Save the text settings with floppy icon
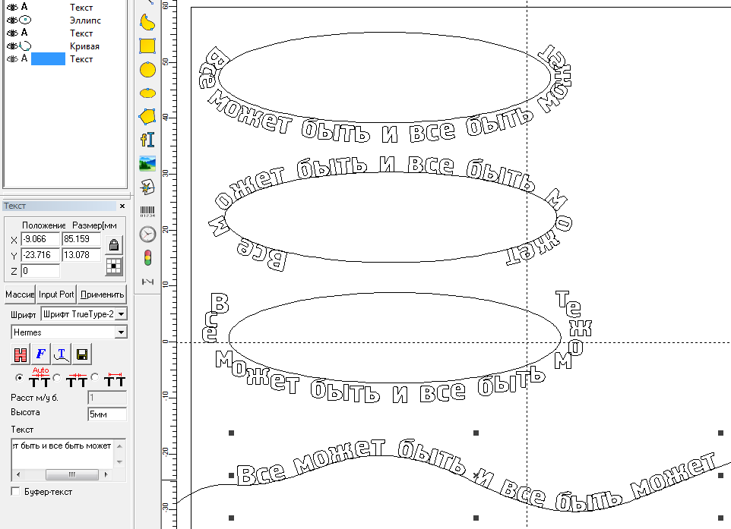The image size is (731, 529). click(x=82, y=354)
